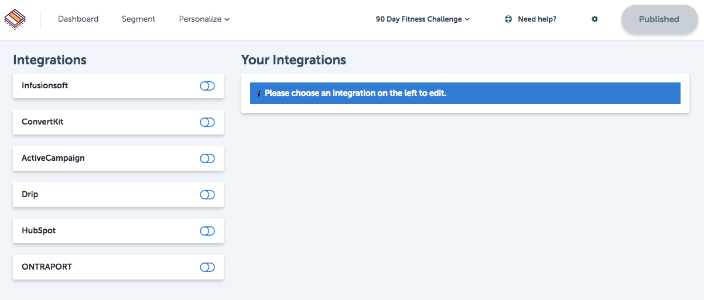Switch on the ONTRAPORT toggle
The image size is (704, 300).
point(207,267)
